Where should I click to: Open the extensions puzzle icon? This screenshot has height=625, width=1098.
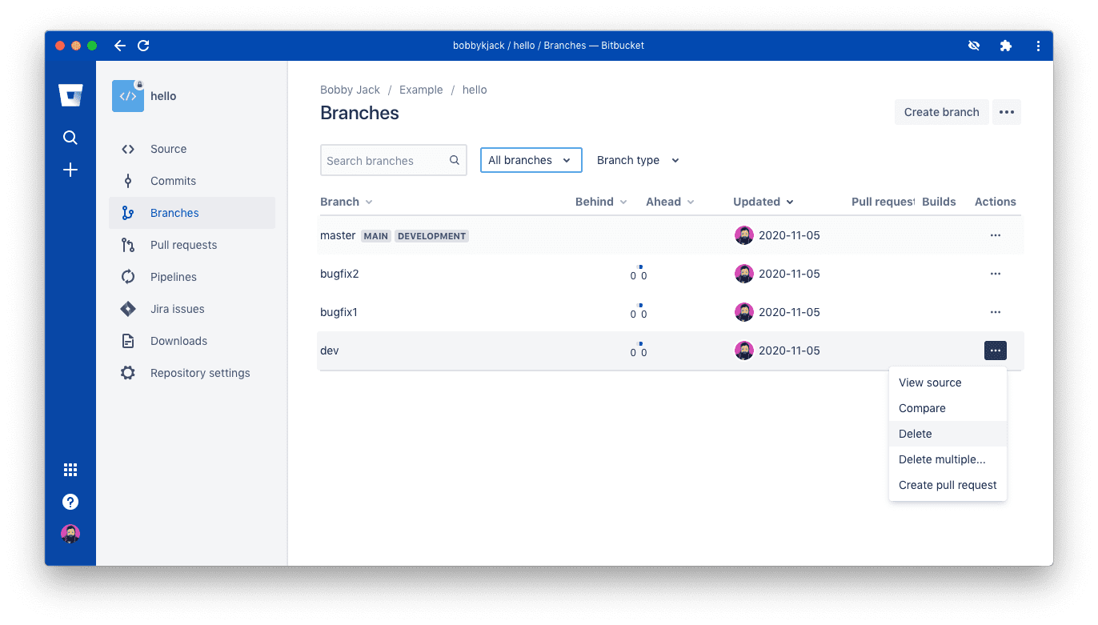[x=1006, y=46]
